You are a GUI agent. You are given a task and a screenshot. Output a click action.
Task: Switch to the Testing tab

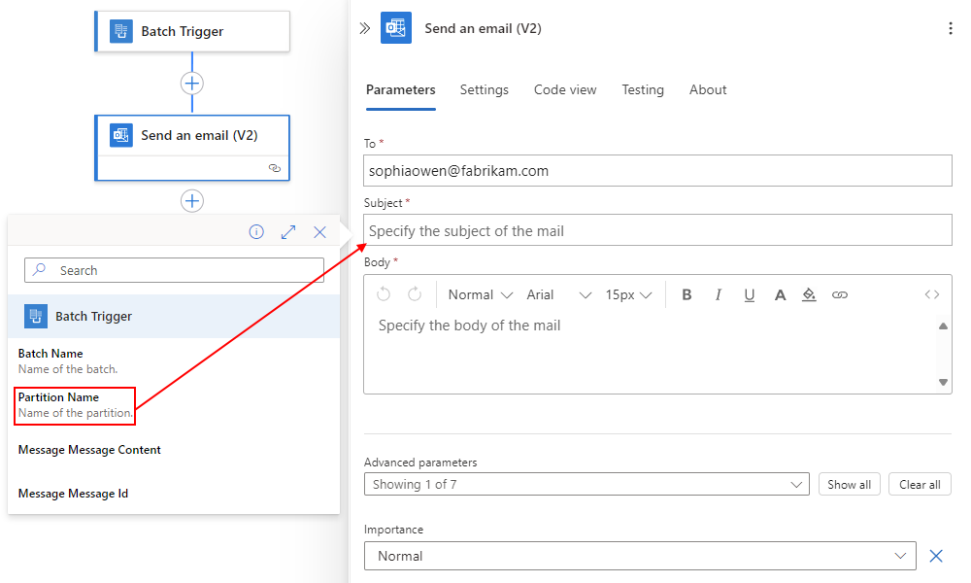pyautogui.click(x=643, y=89)
